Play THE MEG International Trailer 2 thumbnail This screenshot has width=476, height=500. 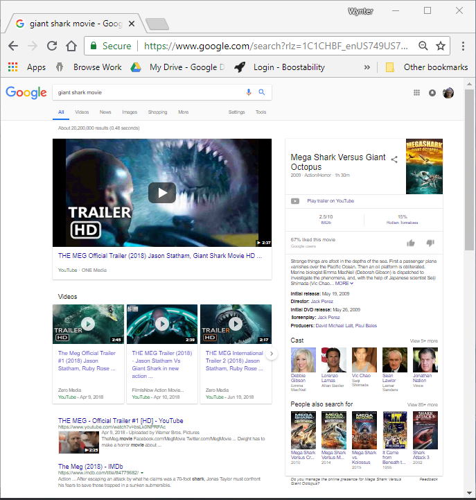point(236,324)
